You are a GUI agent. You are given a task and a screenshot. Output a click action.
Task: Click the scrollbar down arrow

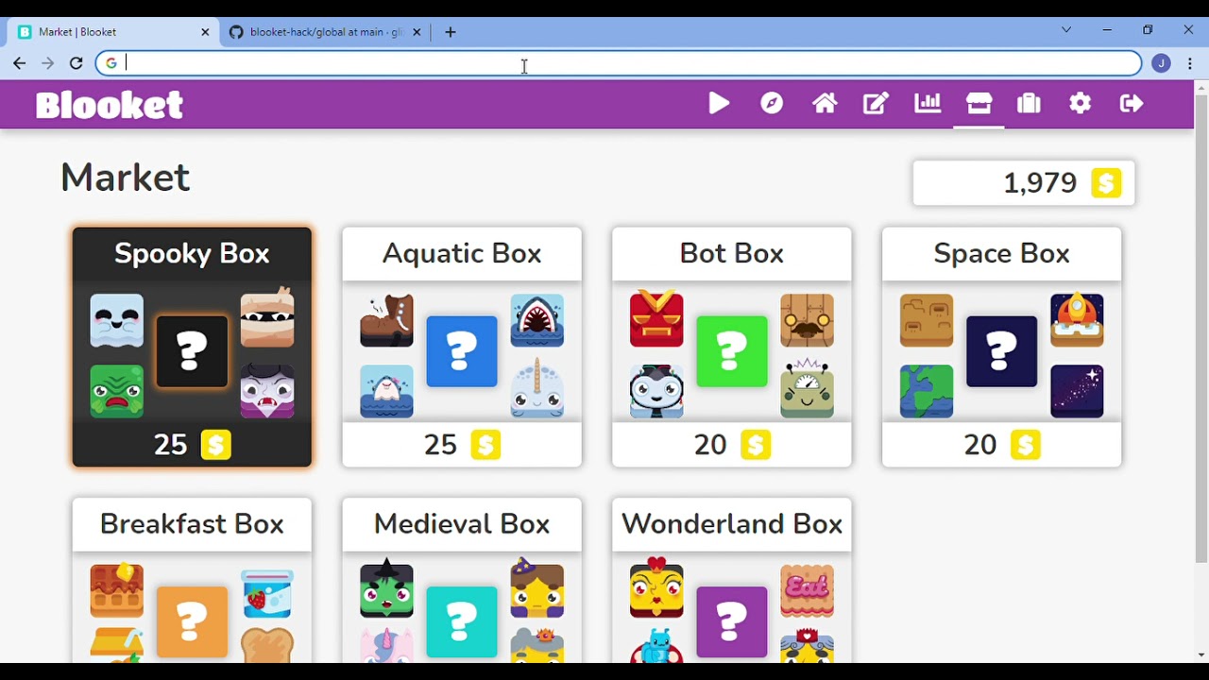[x=1201, y=654]
